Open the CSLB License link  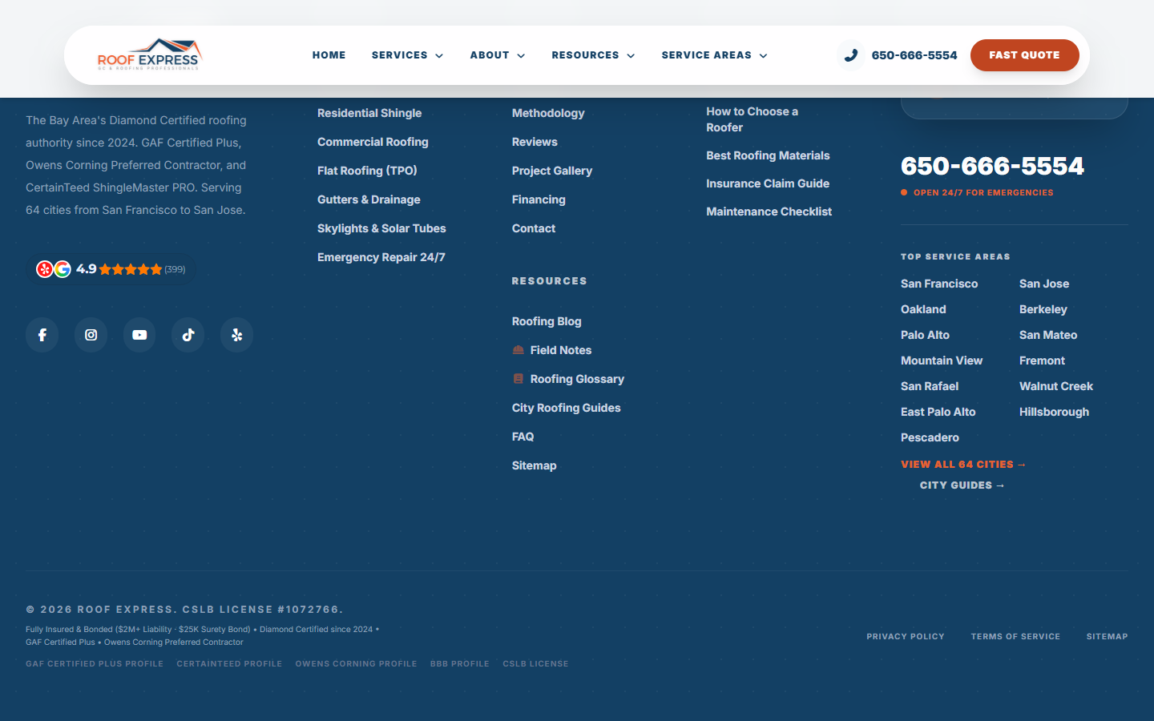pyautogui.click(x=535, y=664)
